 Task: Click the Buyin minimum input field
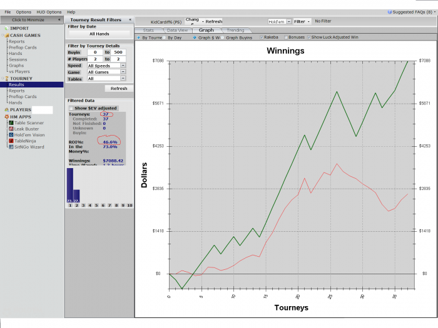pyautogui.click(x=95, y=52)
